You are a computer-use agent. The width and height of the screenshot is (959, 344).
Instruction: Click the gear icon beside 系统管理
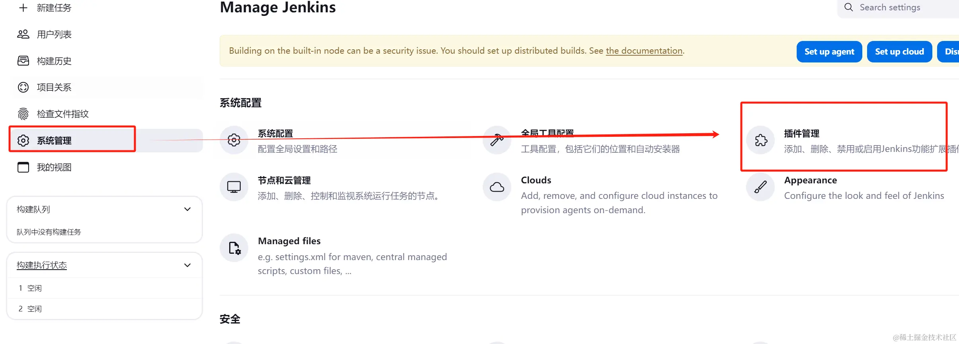point(23,140)
